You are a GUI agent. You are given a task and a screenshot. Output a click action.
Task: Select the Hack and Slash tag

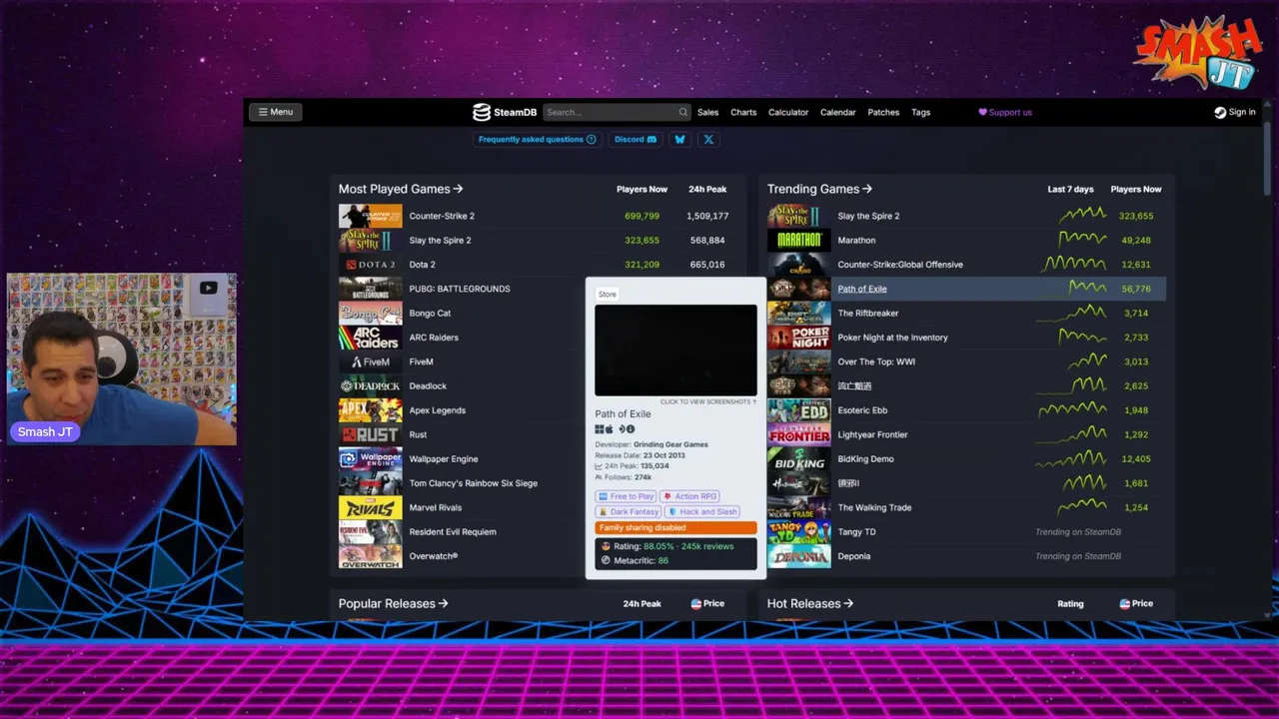coord(702,511)
